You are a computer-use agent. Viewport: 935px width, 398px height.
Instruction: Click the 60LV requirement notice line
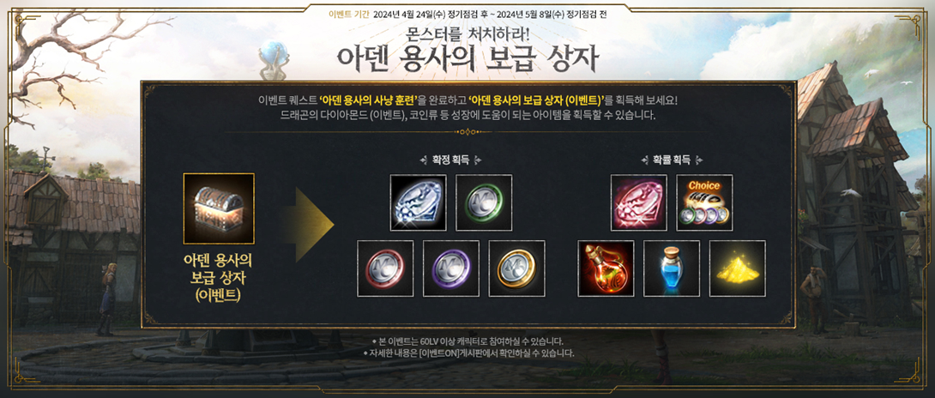[x=467, y=341]
